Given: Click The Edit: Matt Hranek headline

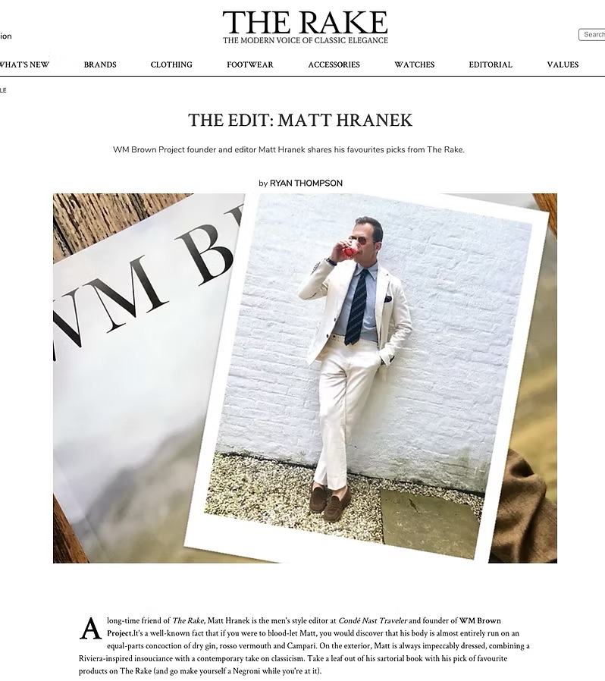Looking at the screenshot, I should (300, 121).
